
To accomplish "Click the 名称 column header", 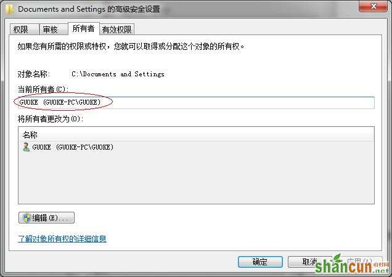I will pyautogui.click(x=196, y=135).
